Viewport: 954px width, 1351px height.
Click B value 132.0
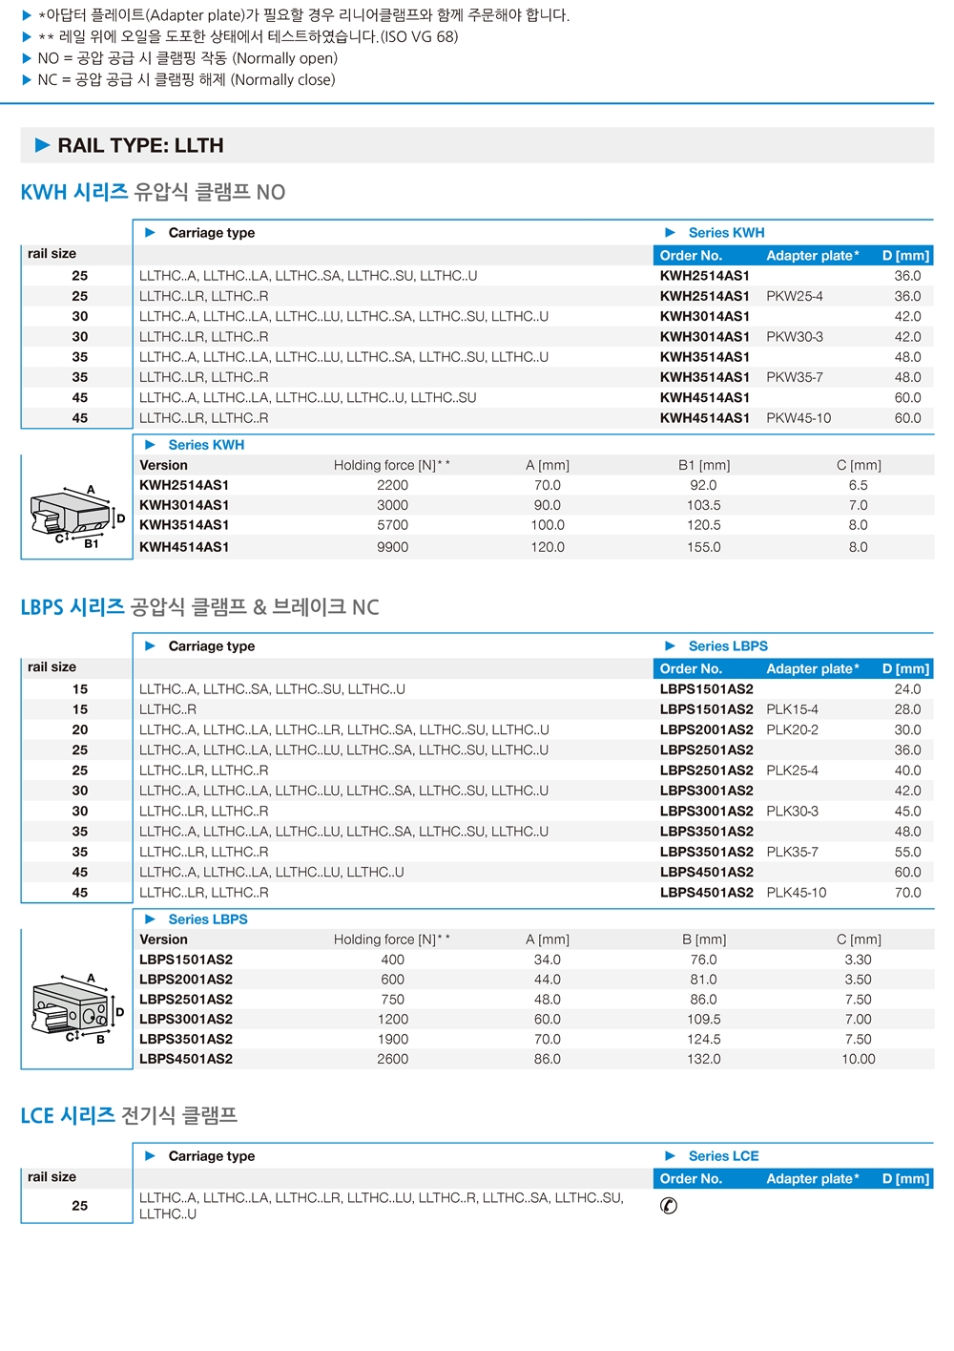tap(704, 1059)
